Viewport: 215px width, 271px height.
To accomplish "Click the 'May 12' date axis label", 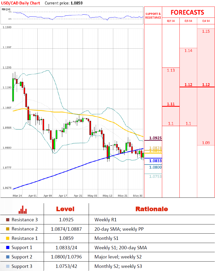I will (107, 196).
